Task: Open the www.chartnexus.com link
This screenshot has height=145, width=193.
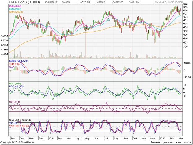Action: point(178,142)
